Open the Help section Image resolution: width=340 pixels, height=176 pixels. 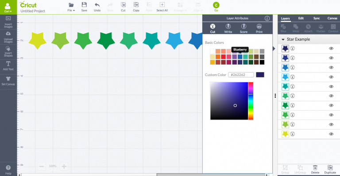point(8,170)
